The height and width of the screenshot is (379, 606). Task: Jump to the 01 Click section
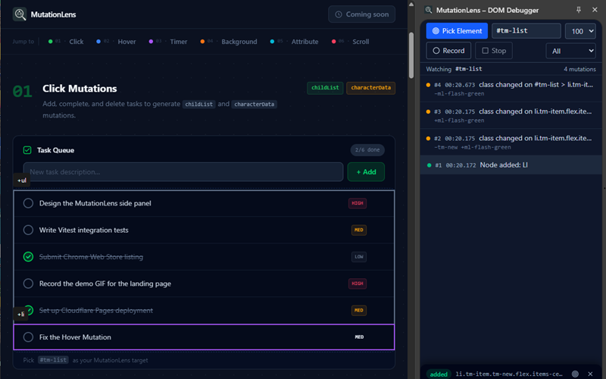[x=66, y=42]
